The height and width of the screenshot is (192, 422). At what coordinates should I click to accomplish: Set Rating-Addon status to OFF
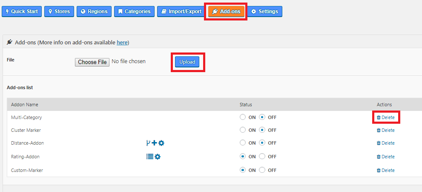point(262,157)
